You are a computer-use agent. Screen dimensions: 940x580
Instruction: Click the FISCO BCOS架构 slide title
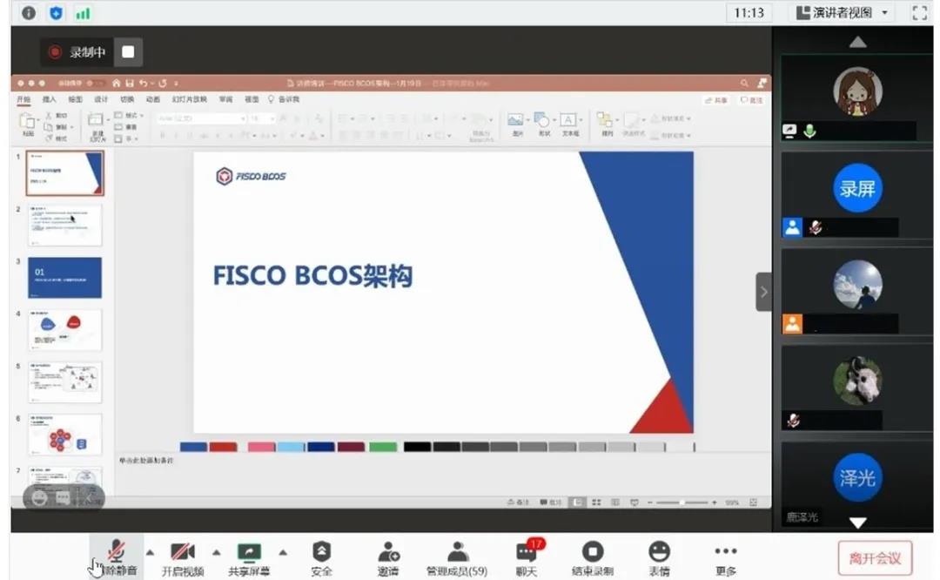click(x=313, y=276)
